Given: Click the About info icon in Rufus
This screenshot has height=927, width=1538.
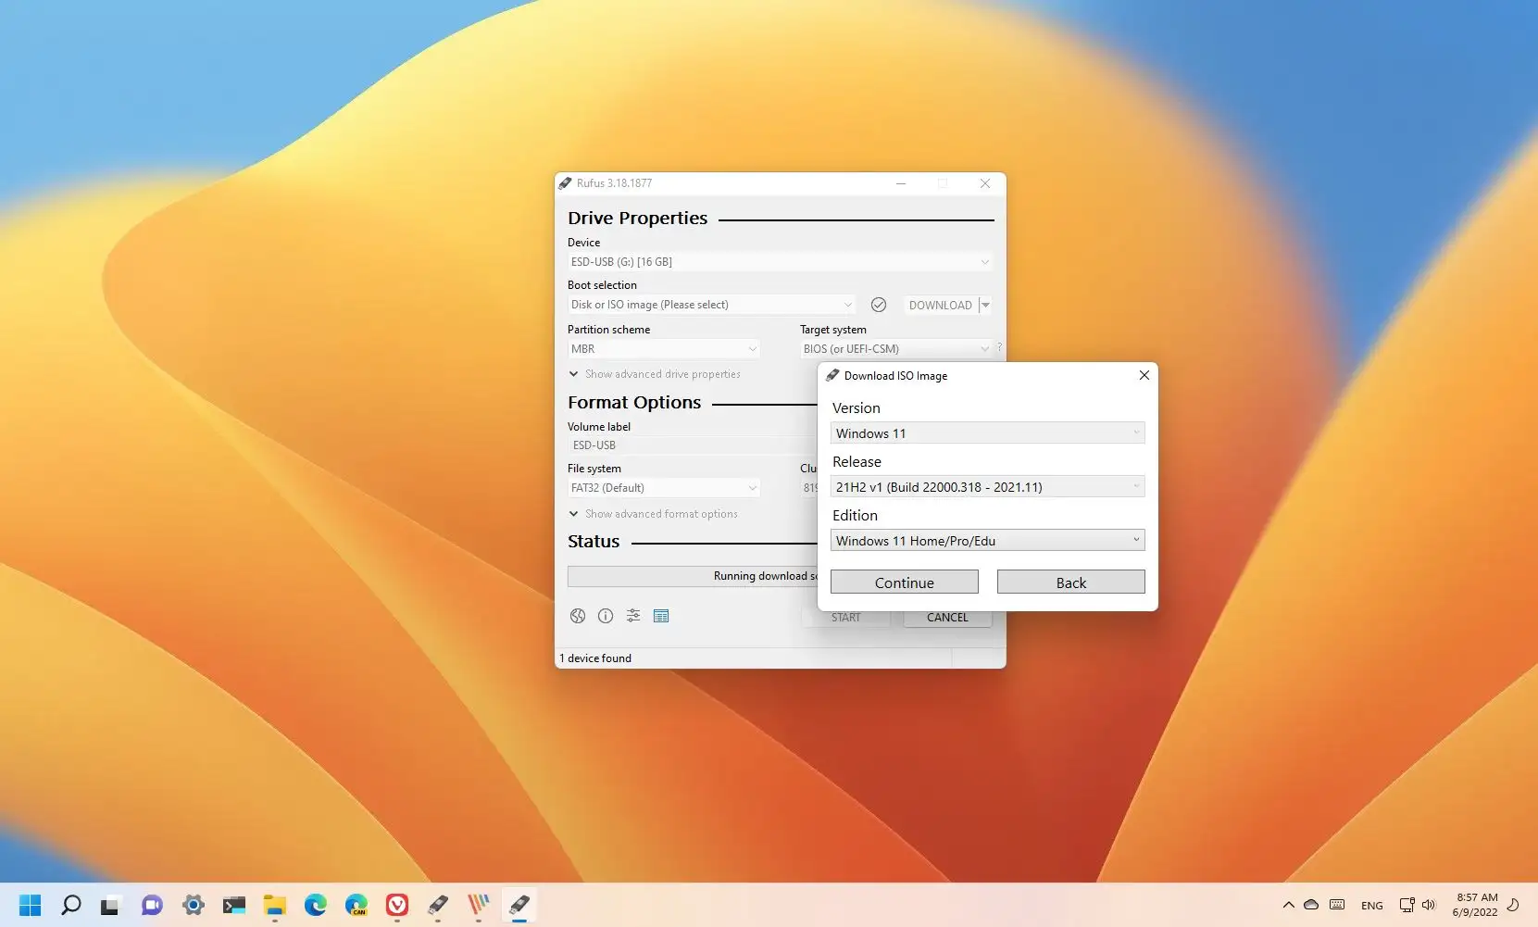Looking at the screenshot, I should point(606,616).
